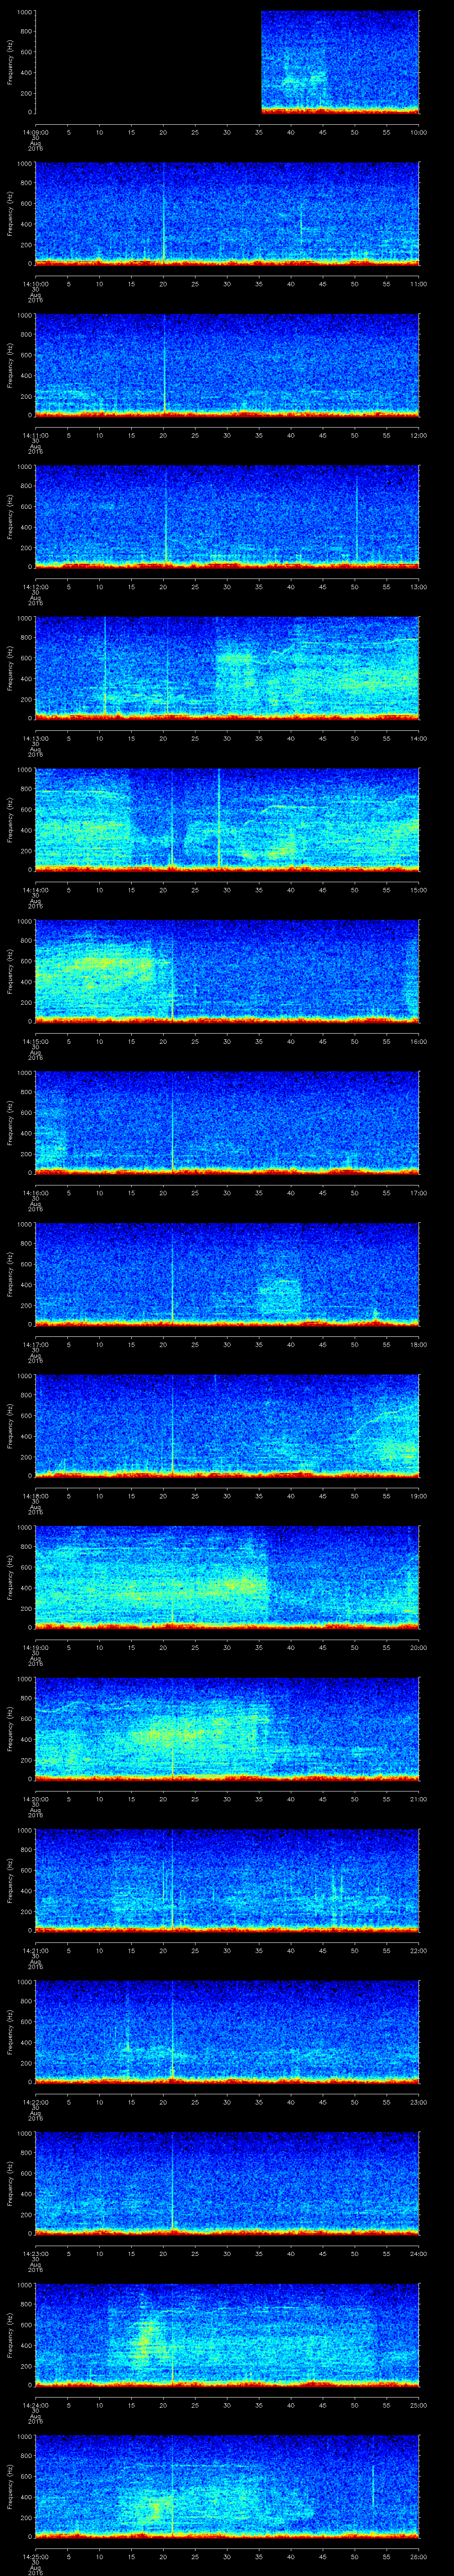Click the '26:00' tick label ending the last axis
454x2576 pixels.
click(418, 2556)
